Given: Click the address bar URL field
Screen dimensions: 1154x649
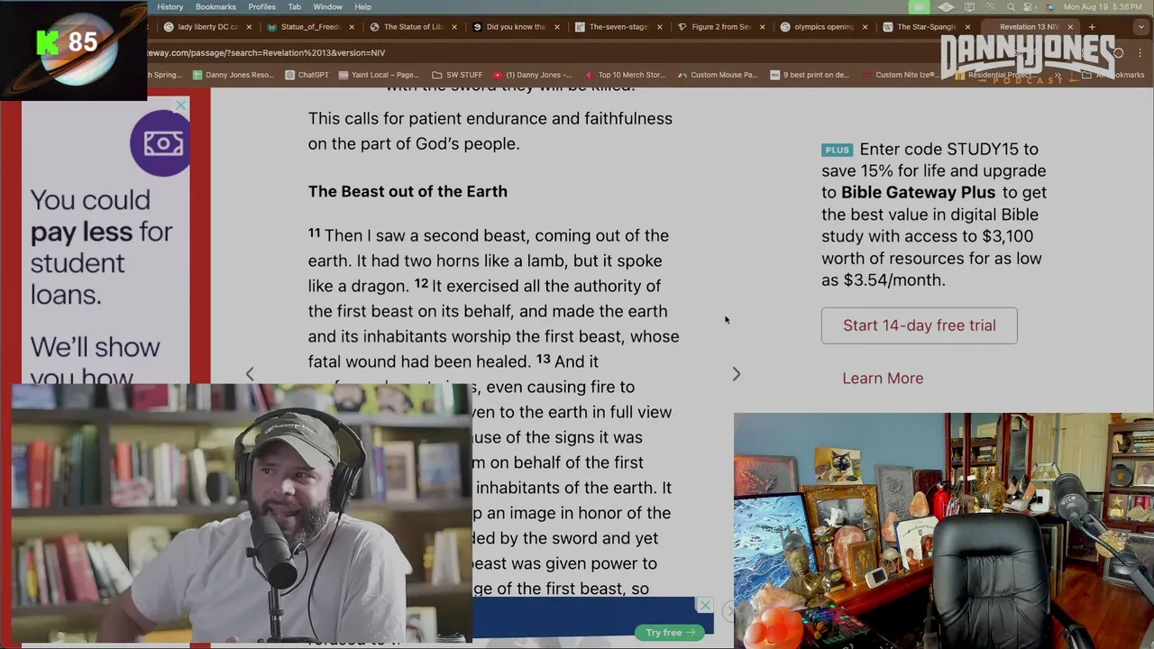Looking at the screenshot, I should 541,53.
